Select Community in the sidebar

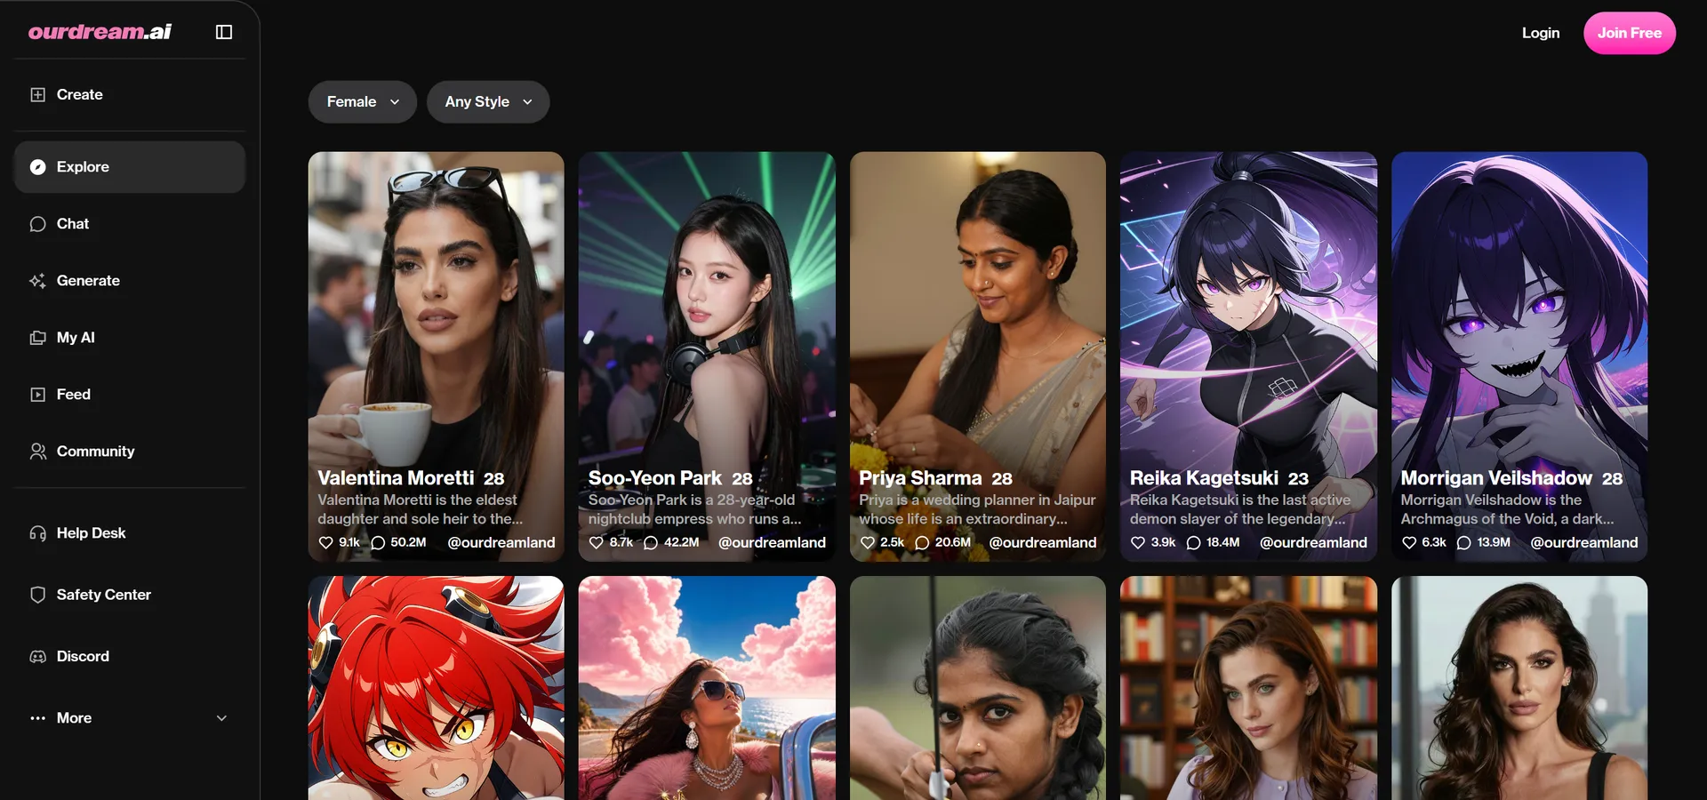(130, 452)
